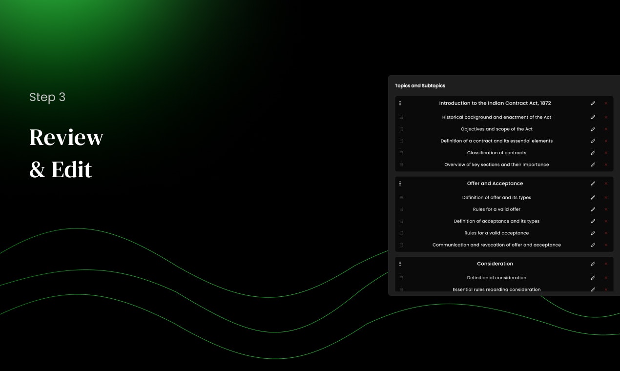
Task: Edit the 'Classification of contracts' subtopic
Action: 593,153
